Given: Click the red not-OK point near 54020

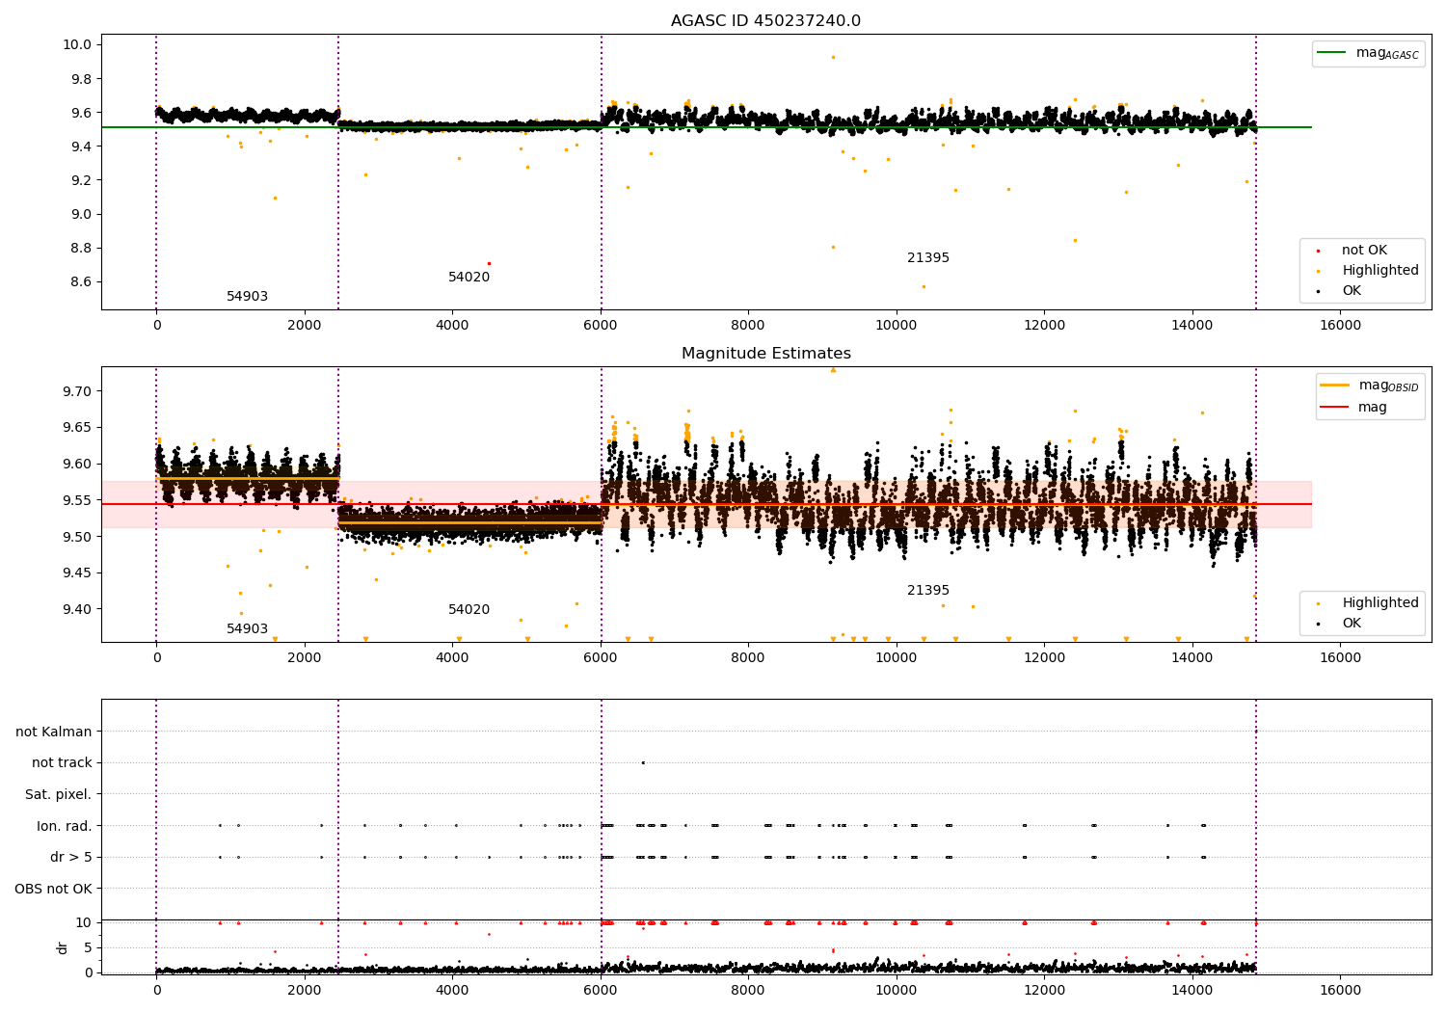Looking at the screenshot, I should tap(489, 263).
